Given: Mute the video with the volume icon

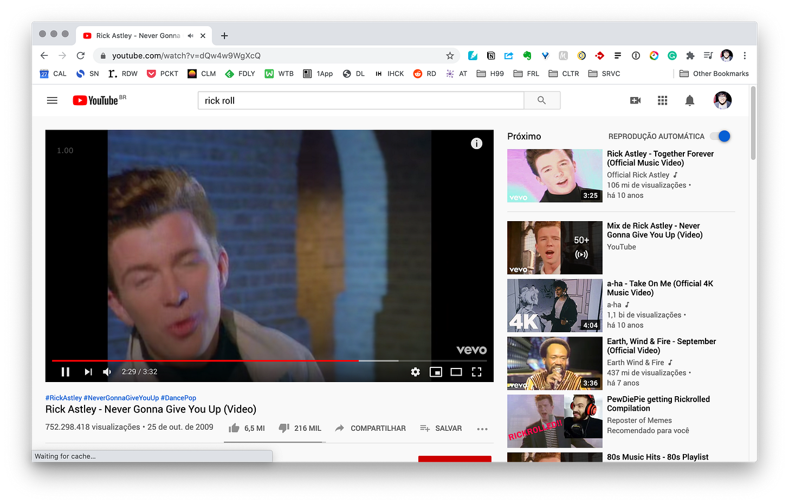Looking at the screenshot, I should pos(107,372).
